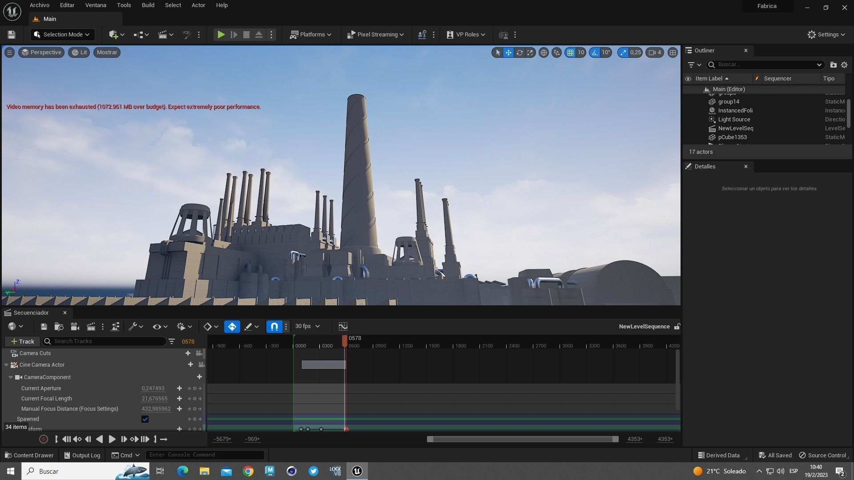Click the Search Tracks input field
The height and width of the screenshot is (480, 854).
[107, 341]
